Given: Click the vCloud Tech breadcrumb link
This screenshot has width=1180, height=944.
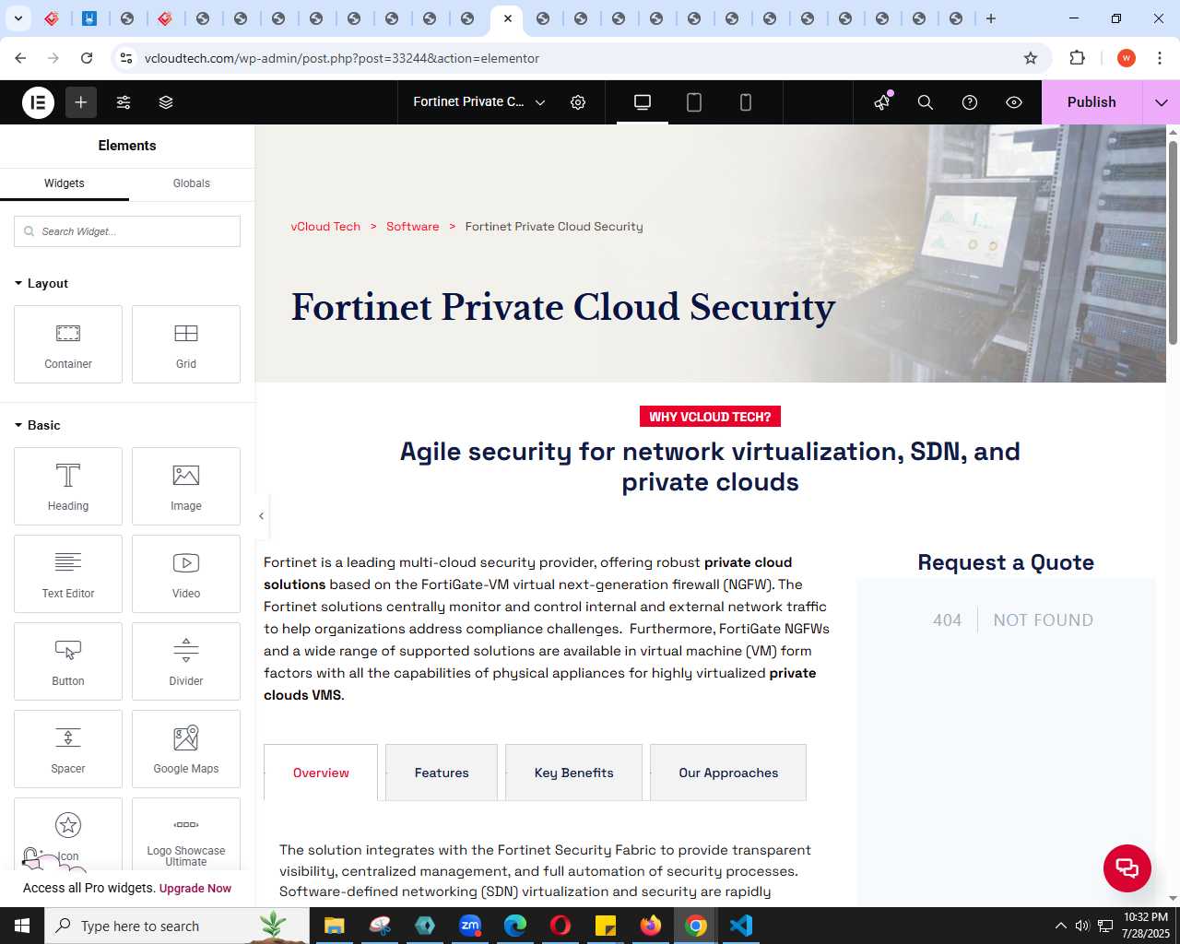Looking at the screenshot, I should pos(325,226).
